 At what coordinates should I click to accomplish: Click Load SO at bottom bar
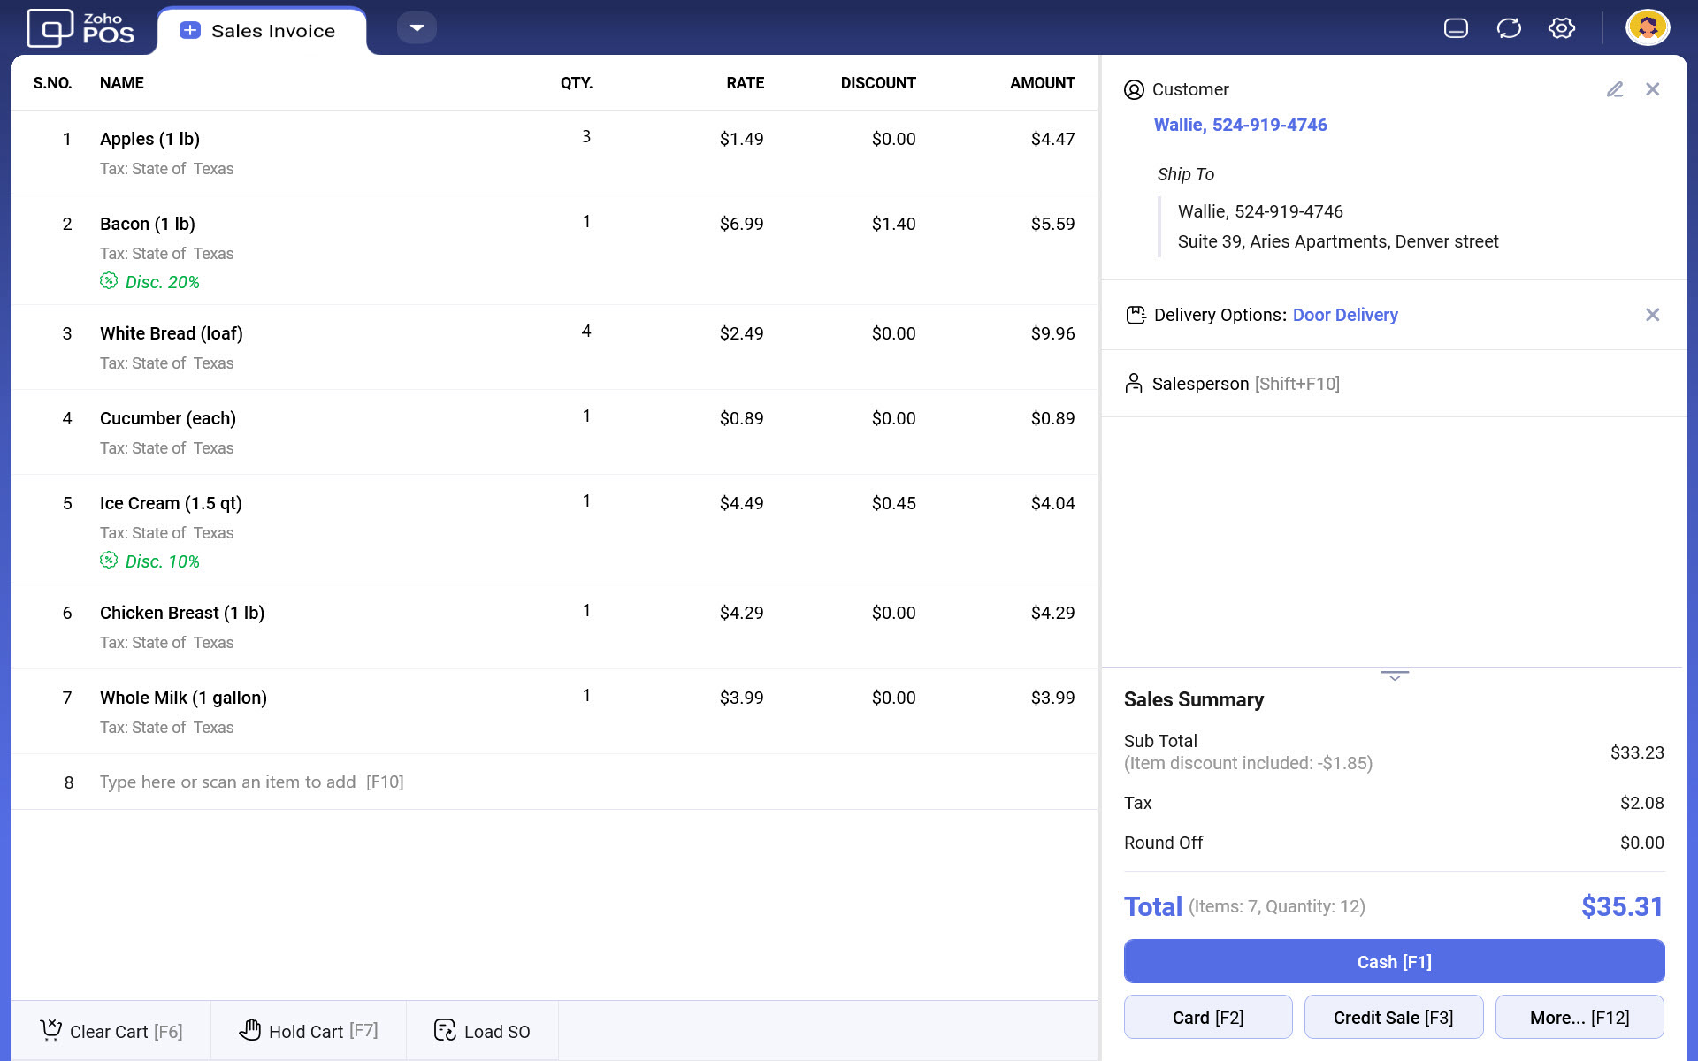[482, 1031]
